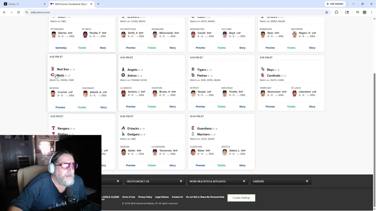Open Tickets for Angels vs Astros
Viewport: 376px width, 211px height.
click(x=152, y=107)
